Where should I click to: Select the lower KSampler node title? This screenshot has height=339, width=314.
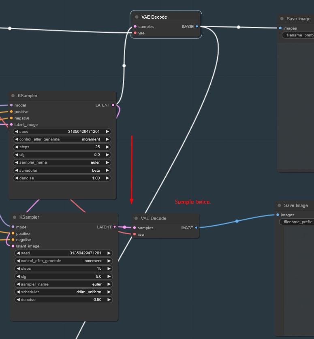(29, 217)
